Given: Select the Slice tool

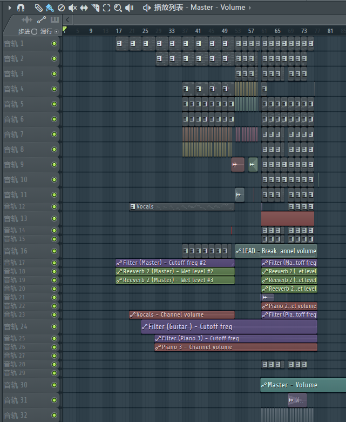Looking at the screenshot, I should point(95,8).
